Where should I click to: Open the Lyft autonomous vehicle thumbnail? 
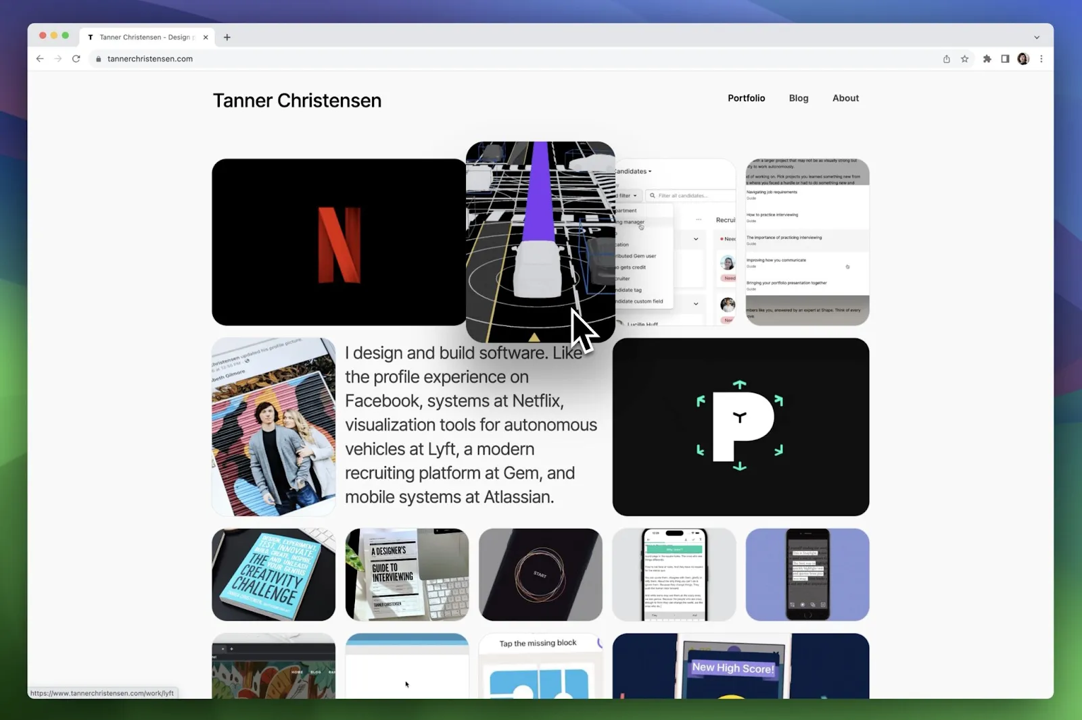click(x=540, y=242)
